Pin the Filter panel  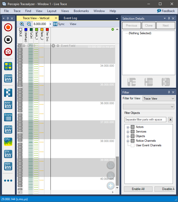pos(169,92)
